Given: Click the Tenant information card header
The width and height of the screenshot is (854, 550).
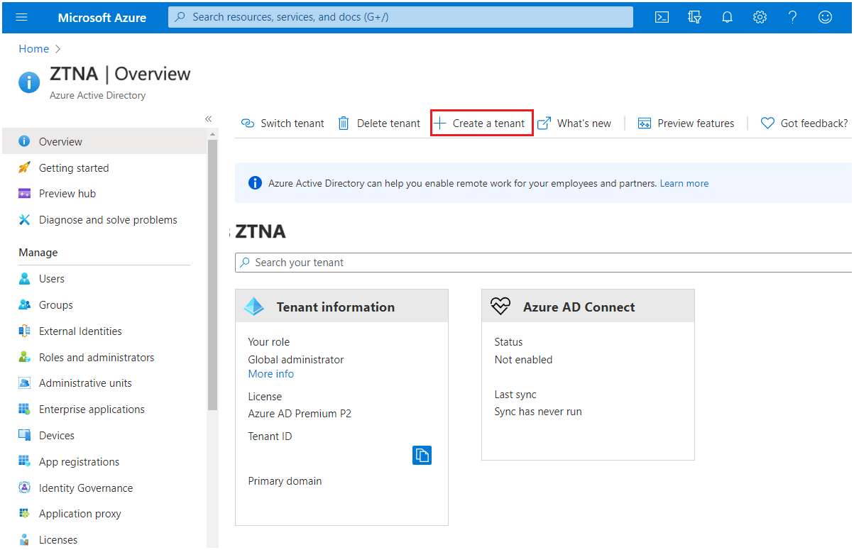Looking at the screenshot, I should pos(341,307).
